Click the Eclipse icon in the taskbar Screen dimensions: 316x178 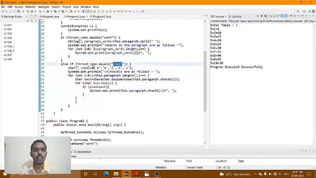pyautogui.click(x=126, y=174)
